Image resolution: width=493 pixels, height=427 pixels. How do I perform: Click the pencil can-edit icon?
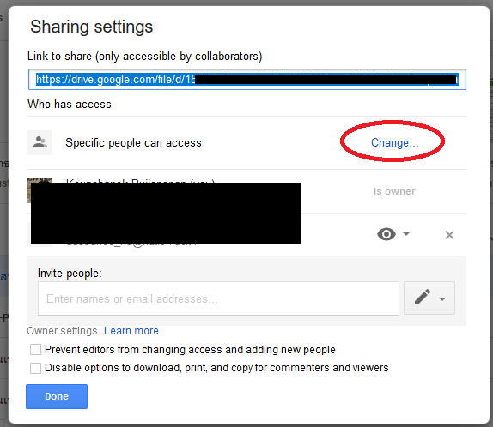click(423, 297)
